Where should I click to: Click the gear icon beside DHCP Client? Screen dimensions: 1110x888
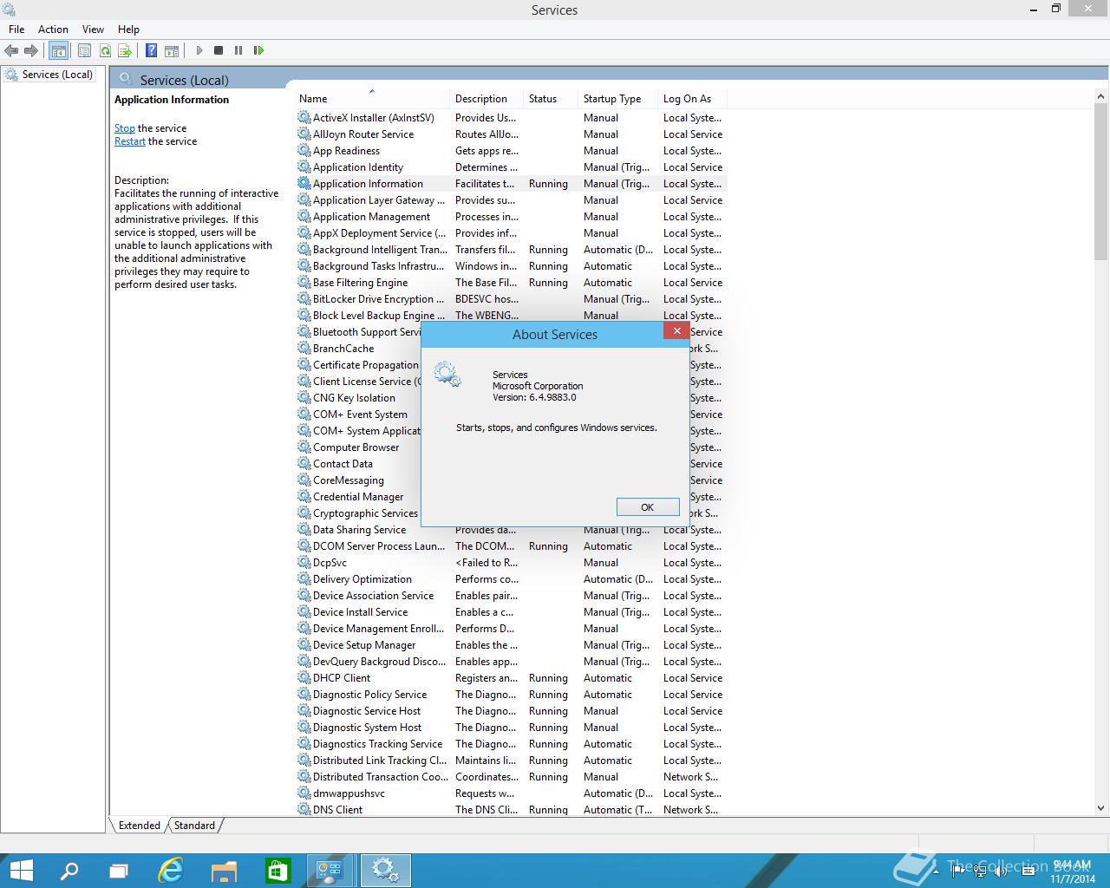coord(304,678)
